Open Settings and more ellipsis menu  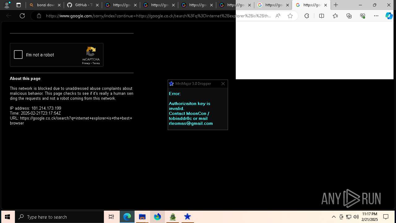click(x=376, y=16)
